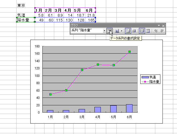
Task: Click angle text counterclockwise icon
Action: tap(162, 31)
